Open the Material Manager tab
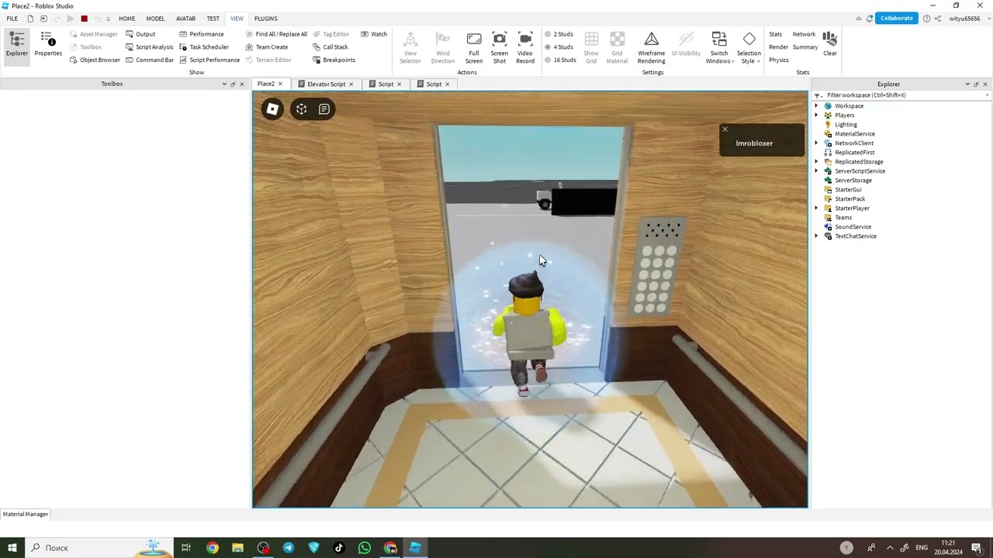 [x=26, y=514]
